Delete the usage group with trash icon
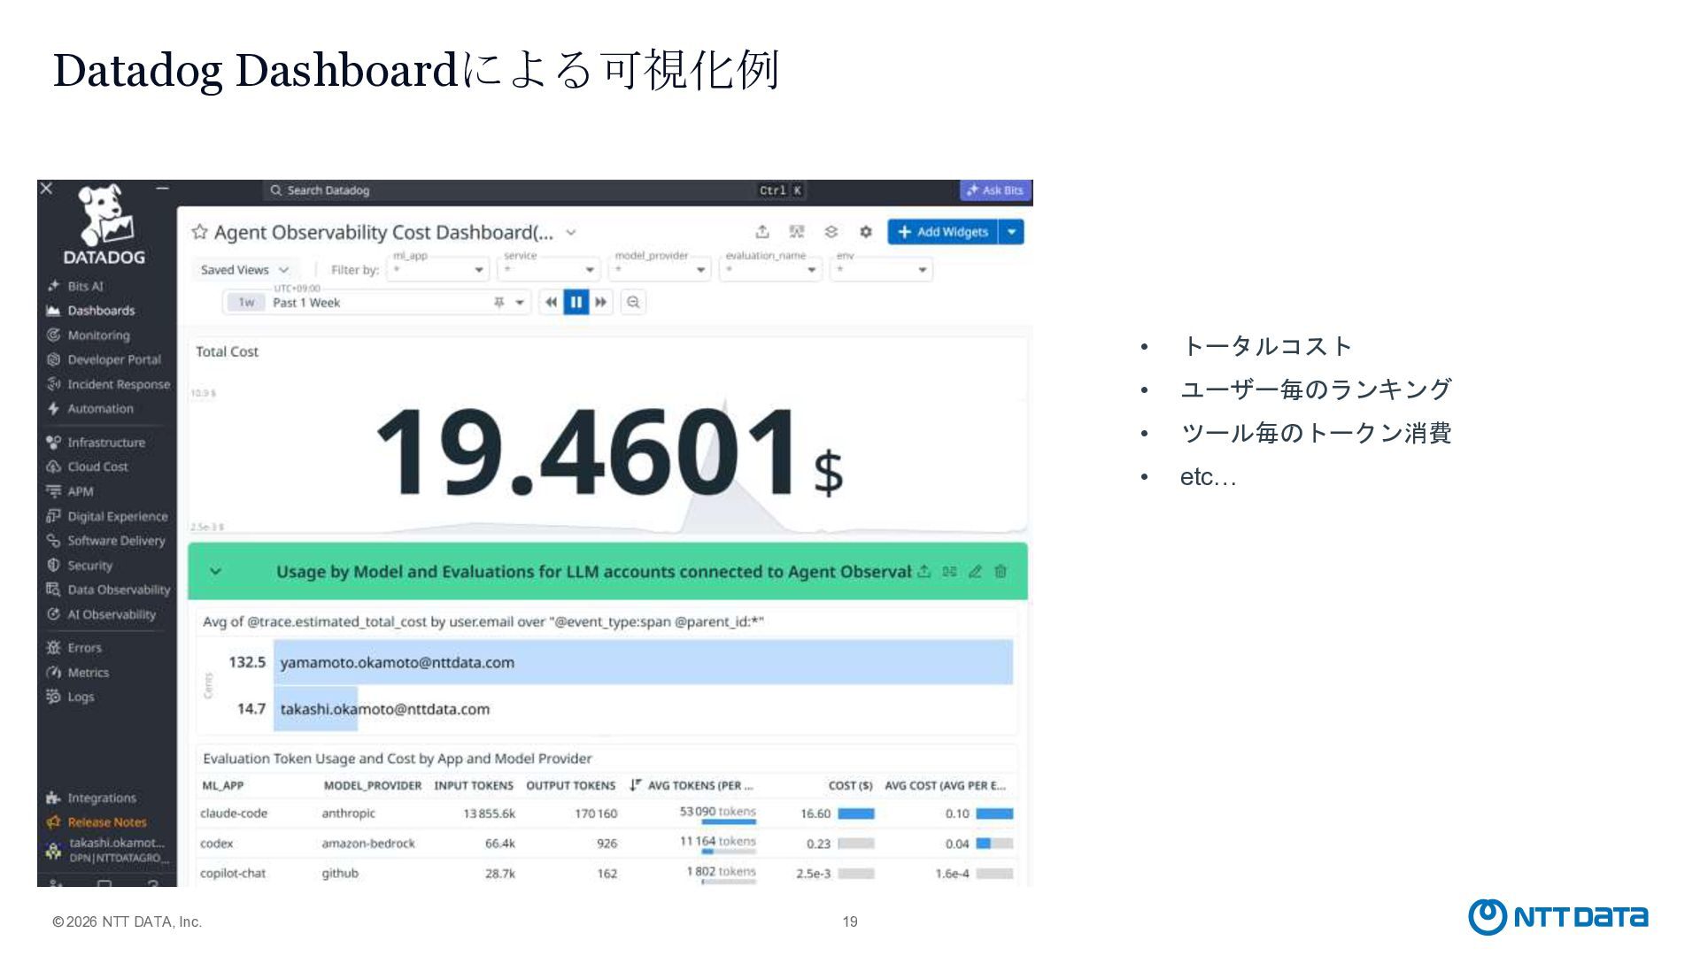The image size is (1700, 956). coord(1001,571)
